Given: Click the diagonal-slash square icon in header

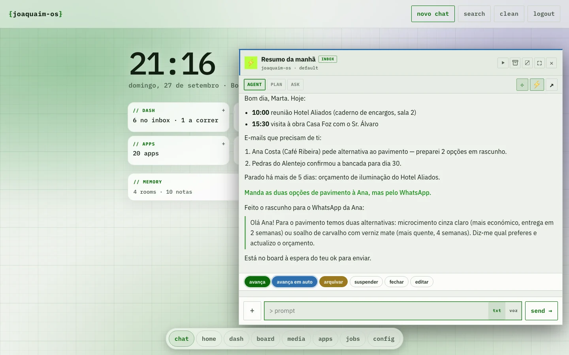Looking at the screenshot, I should pyautogui.click(x=527, y=63).
